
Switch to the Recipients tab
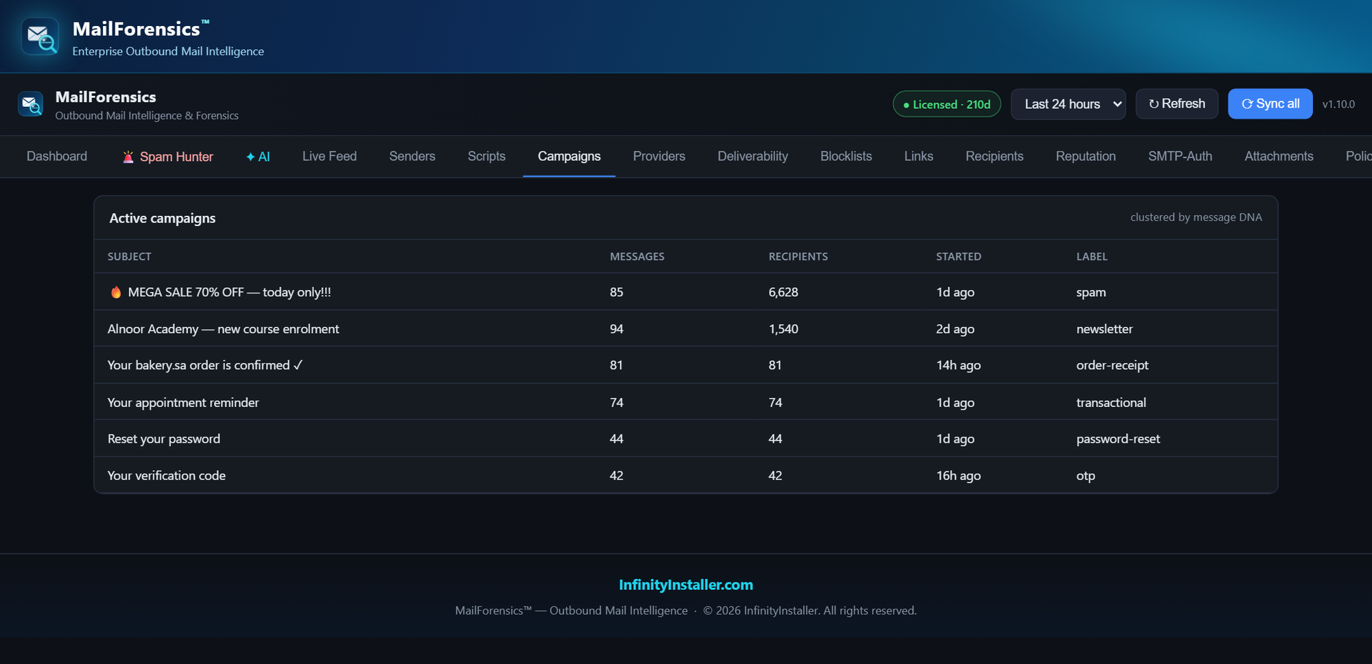pyautogui.click(x=995, y=156)
